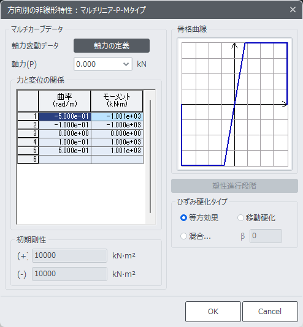Click the モーメント (kN·m) column header
This screenshot has width=303, height=327.
[117, 101]
